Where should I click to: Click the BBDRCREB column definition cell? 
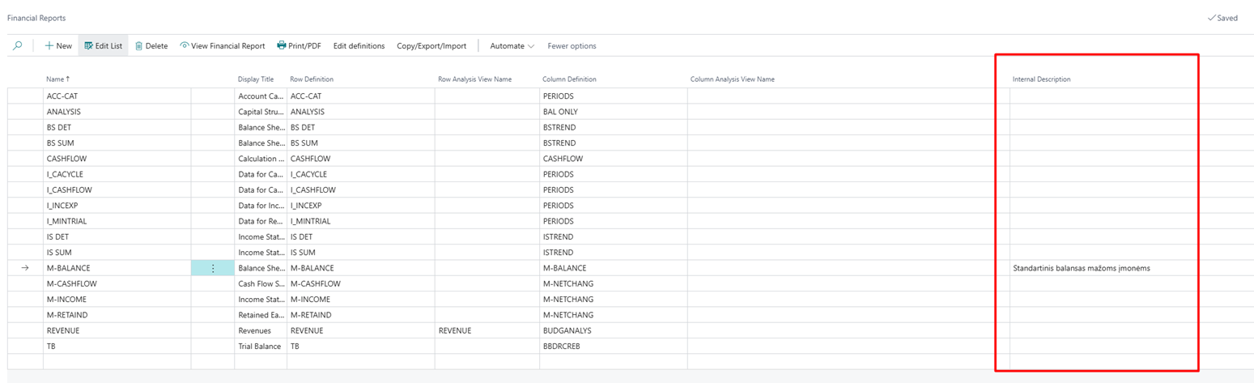[x=614, y=347]
